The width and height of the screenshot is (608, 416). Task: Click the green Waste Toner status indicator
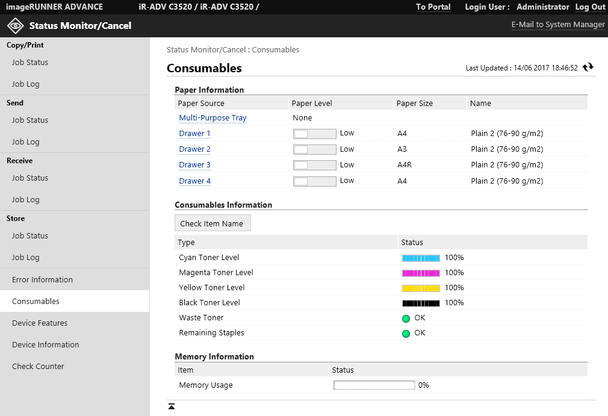(x=406, y=318)
